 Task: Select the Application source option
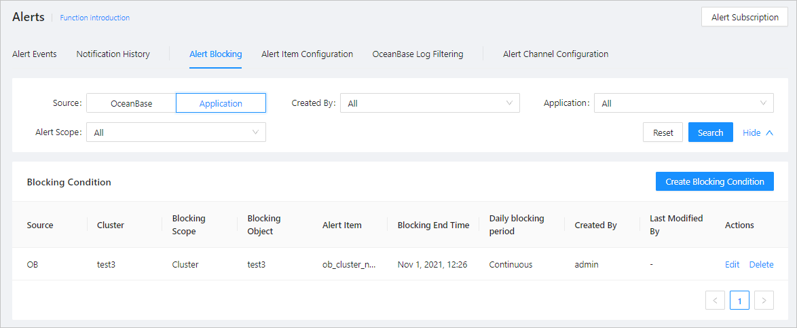coord(221,103)
